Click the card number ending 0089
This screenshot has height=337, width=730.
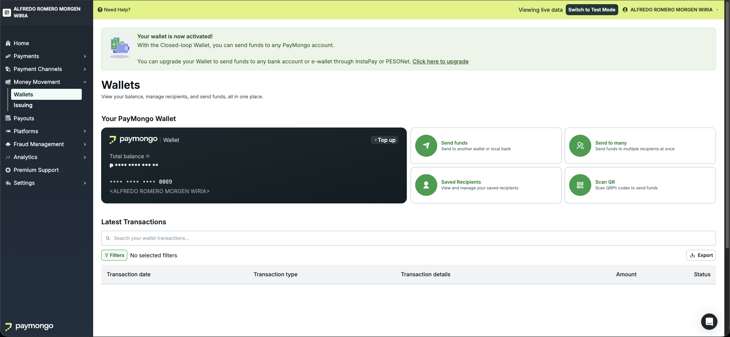[141, 182]
